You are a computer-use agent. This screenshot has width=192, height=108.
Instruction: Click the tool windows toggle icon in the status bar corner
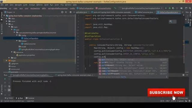pyautogui.click(x=1, y=101)
